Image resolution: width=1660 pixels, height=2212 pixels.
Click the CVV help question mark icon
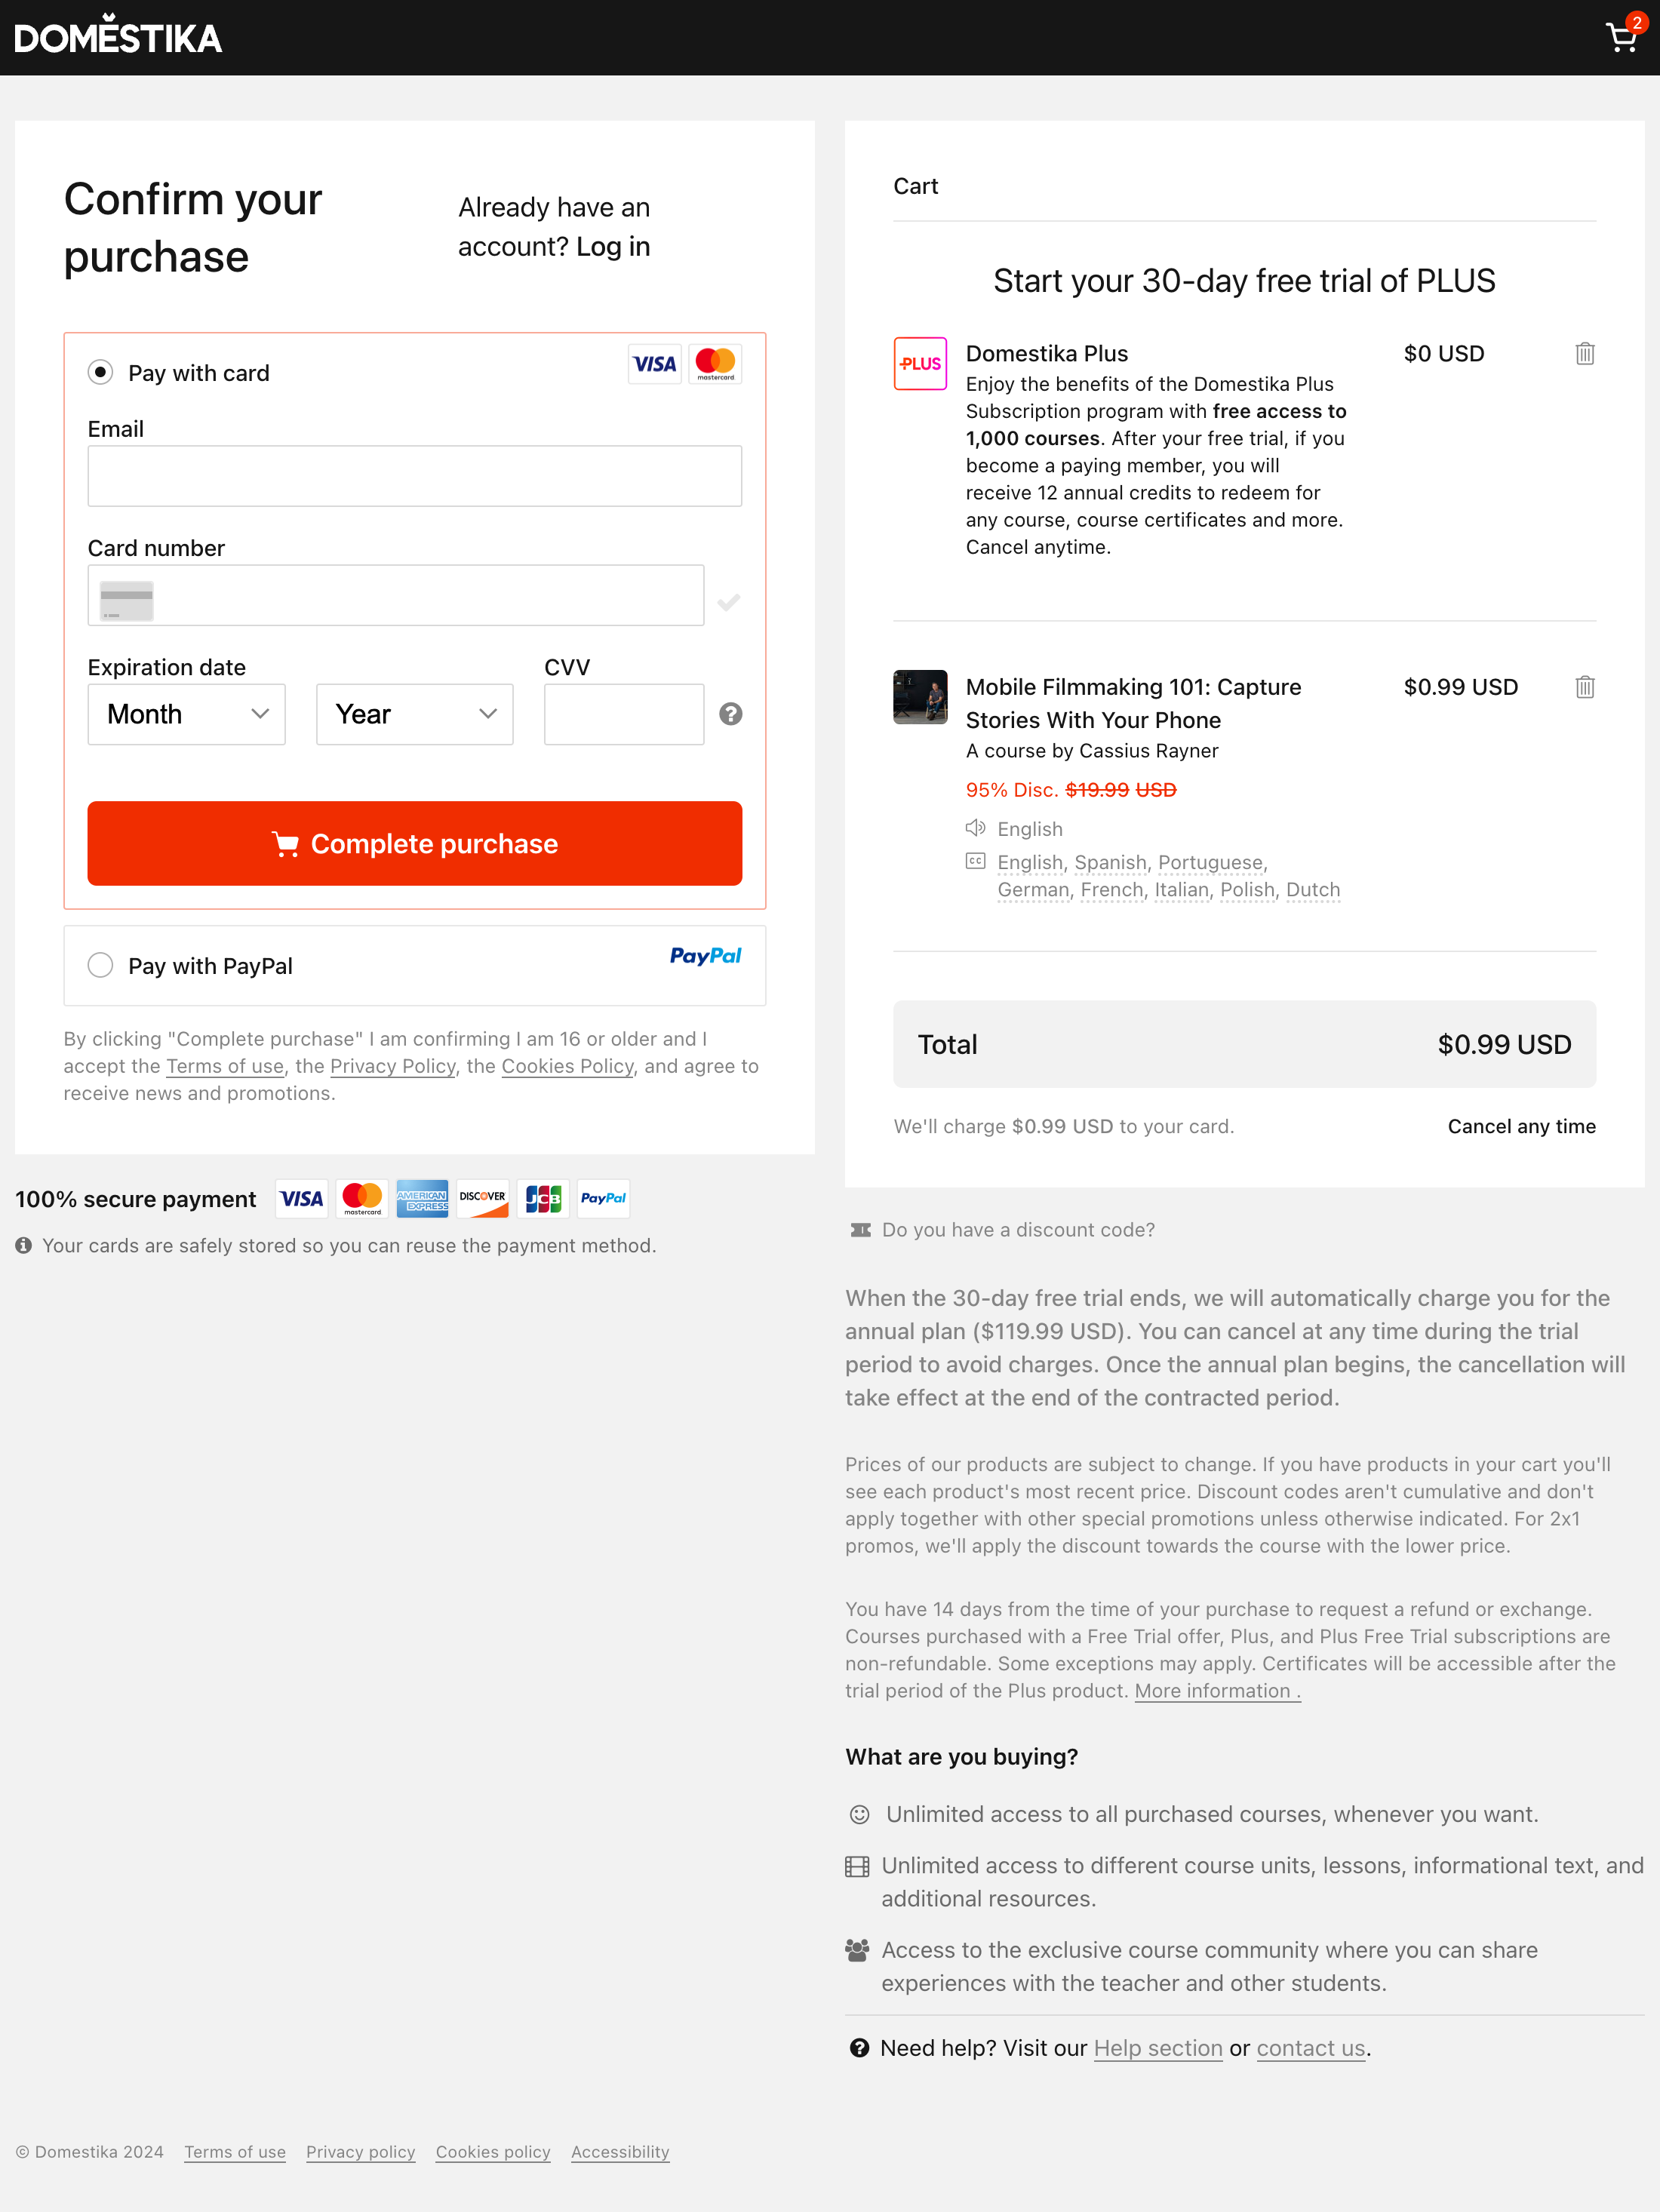pos(731,714)
